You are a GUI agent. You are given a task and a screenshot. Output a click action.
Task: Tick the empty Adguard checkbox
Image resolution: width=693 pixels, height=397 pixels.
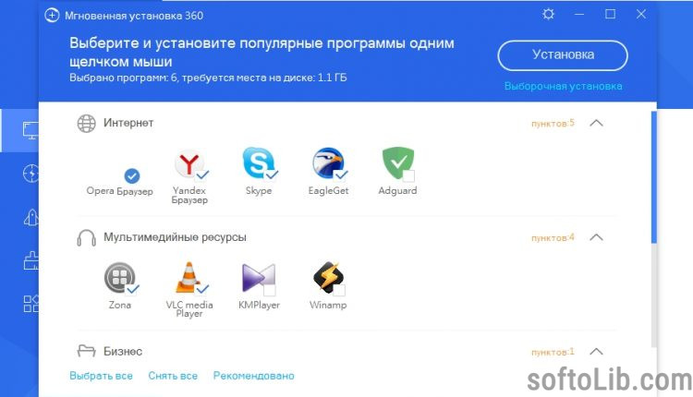click(x=408, y=175)
